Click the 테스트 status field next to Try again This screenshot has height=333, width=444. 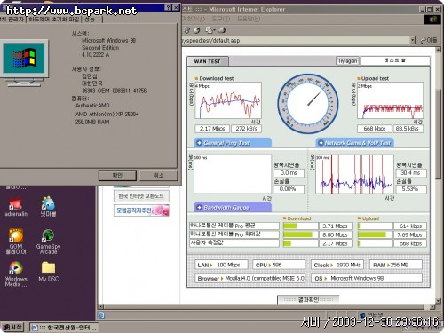pos(395,60)
